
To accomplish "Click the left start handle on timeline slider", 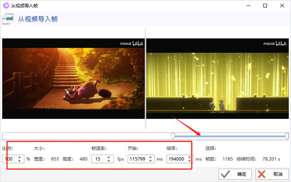I will coord(173,136).
